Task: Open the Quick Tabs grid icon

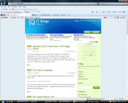Action: (2, 12)
